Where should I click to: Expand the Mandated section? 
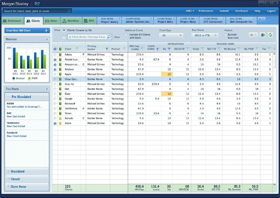[27, 171]
